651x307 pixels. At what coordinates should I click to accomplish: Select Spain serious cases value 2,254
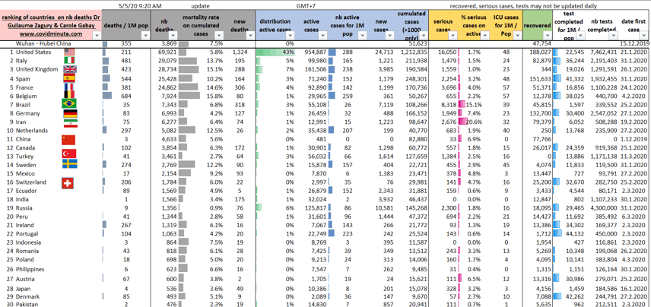(449, 78)
